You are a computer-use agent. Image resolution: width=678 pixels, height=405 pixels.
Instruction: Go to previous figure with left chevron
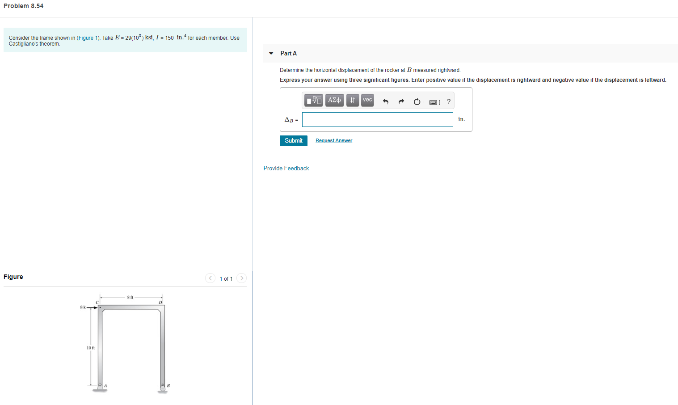(x=210, y=278)
